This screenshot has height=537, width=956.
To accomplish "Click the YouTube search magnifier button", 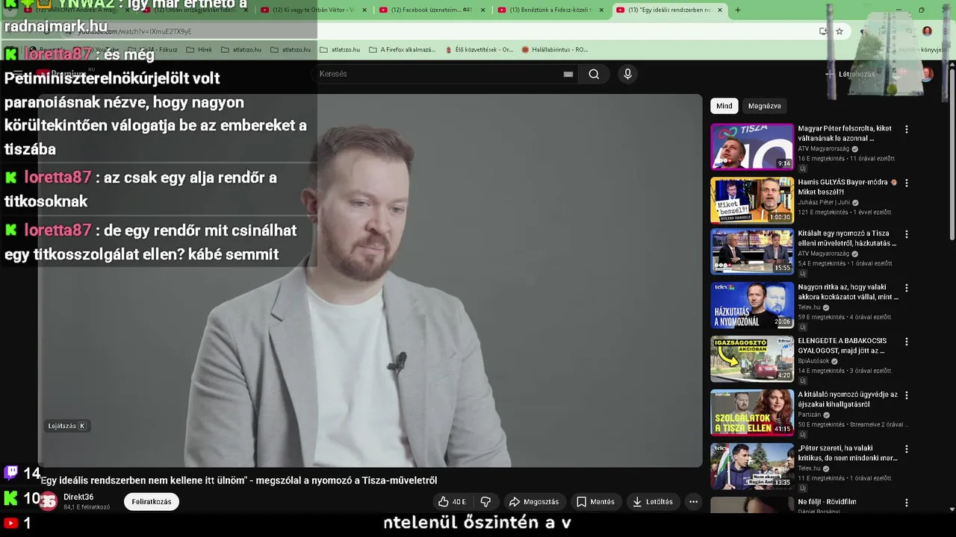I will click(594, 74).
